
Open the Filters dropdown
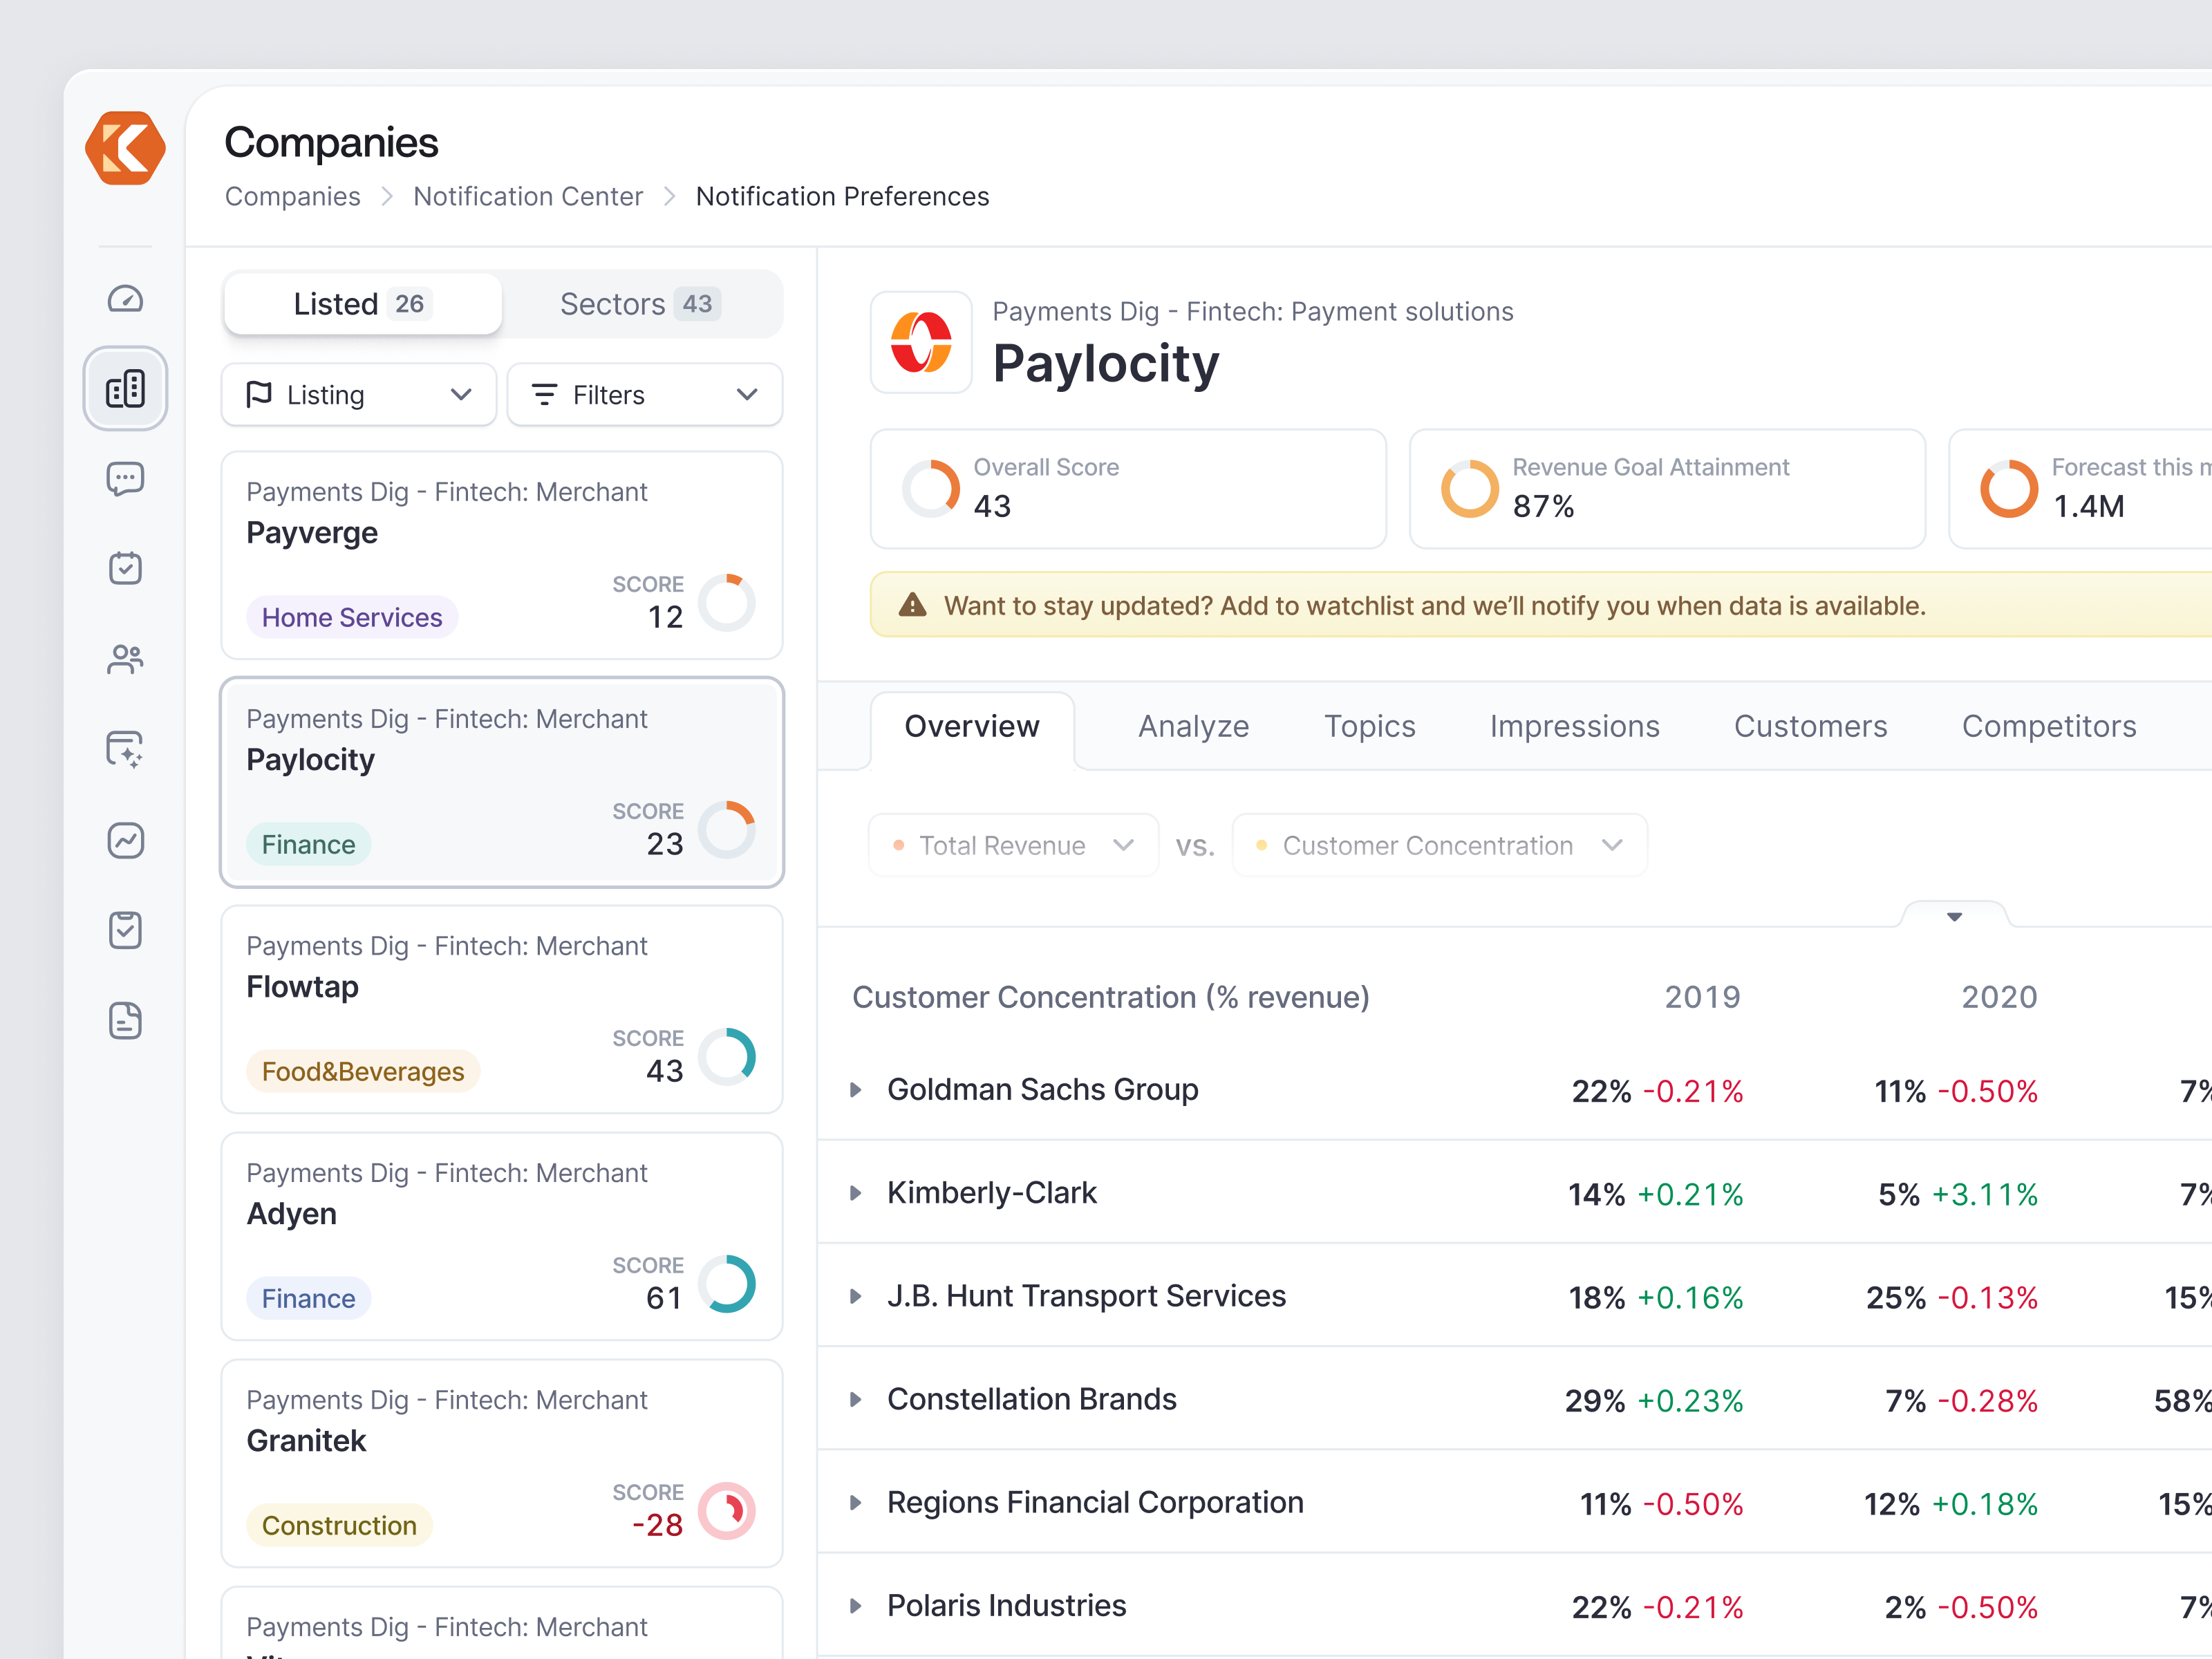(645, 395)
